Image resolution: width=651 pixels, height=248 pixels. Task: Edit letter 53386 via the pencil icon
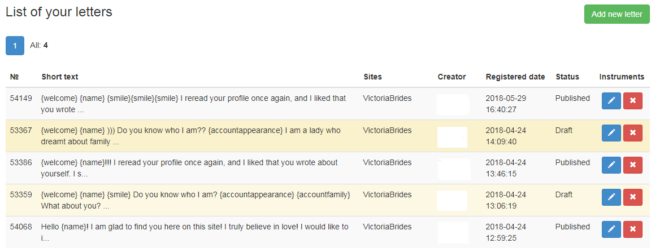pyautogui.click(x=611, y=165)
